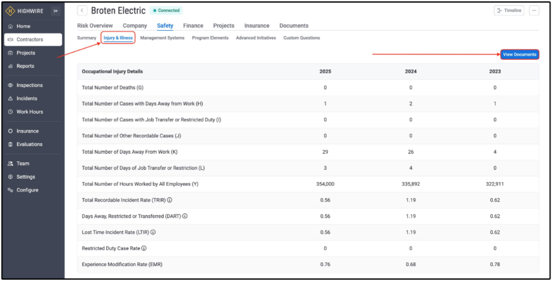This screenshot has width=553, height=282.
Task: Collapse the sidebar with the arrow icon
Action: [x=56, y=11]
